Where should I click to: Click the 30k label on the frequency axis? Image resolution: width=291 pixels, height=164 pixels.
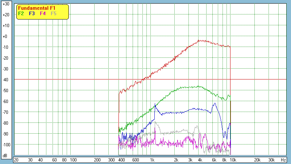[x=271, y=160]
